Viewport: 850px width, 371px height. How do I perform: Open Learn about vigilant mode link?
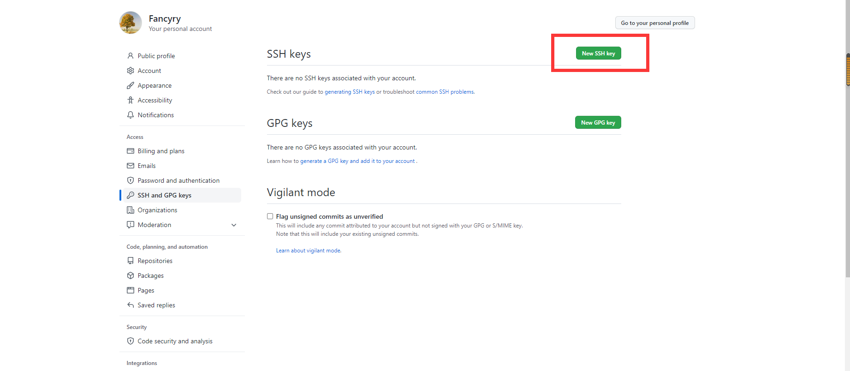[x=309, y=251]
